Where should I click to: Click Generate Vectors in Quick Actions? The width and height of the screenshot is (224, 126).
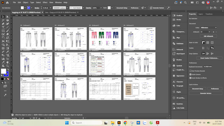point(206,93)
